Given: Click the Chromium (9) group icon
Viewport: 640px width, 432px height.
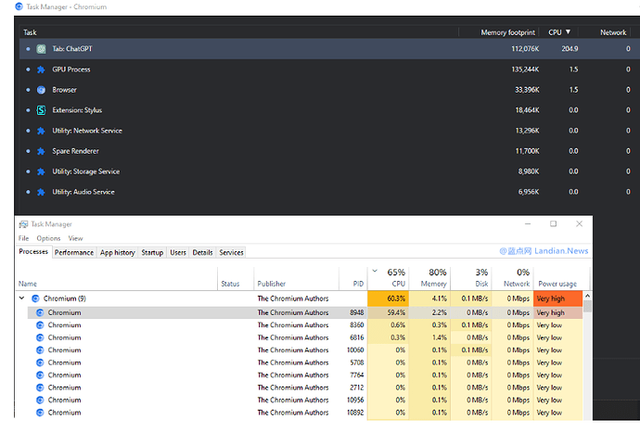Looking at the screenshot, I should coord(35,299).
